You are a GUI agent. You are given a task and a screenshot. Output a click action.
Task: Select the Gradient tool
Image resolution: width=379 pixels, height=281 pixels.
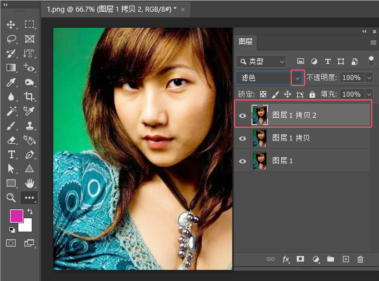(11, 68)
